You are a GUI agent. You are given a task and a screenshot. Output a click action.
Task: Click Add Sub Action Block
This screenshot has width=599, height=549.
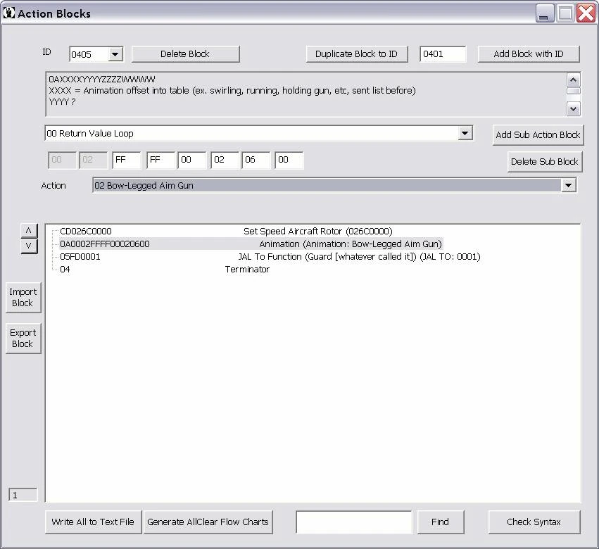click(538, 134)
